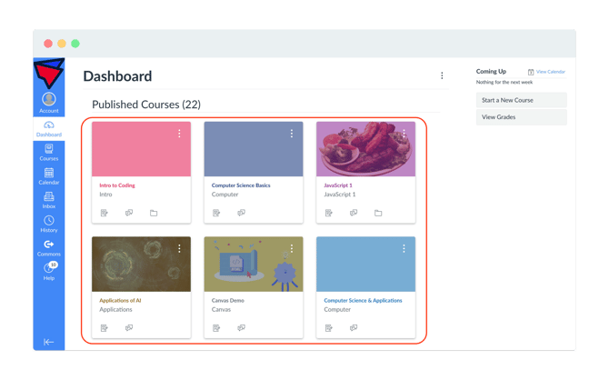The height and width of the screenshot is (380, 609).
Task: Open options menu on Intro to Coding card
Action: (x=179, y=134)
